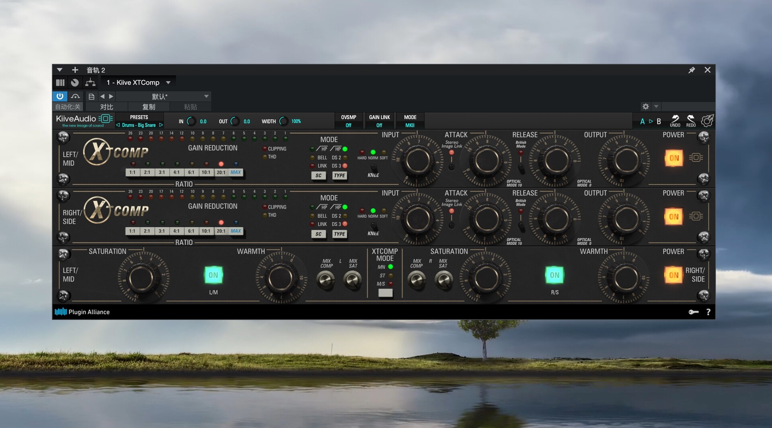Image resolution: width=772 pixels, height=428 pixels.
Task: Click the plugin bypass power icon
Action: [60, 96]
